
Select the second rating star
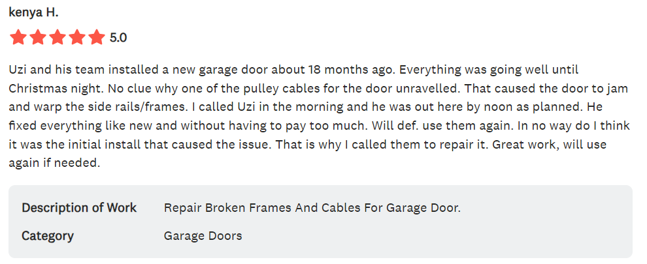click(x=38, y=37)
